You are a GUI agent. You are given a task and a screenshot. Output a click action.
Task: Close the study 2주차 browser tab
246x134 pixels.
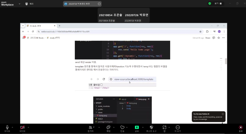55,26
